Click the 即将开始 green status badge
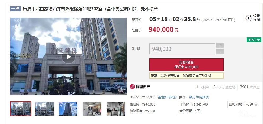Viewport: 263px width, 124px height. coord(254,40)
